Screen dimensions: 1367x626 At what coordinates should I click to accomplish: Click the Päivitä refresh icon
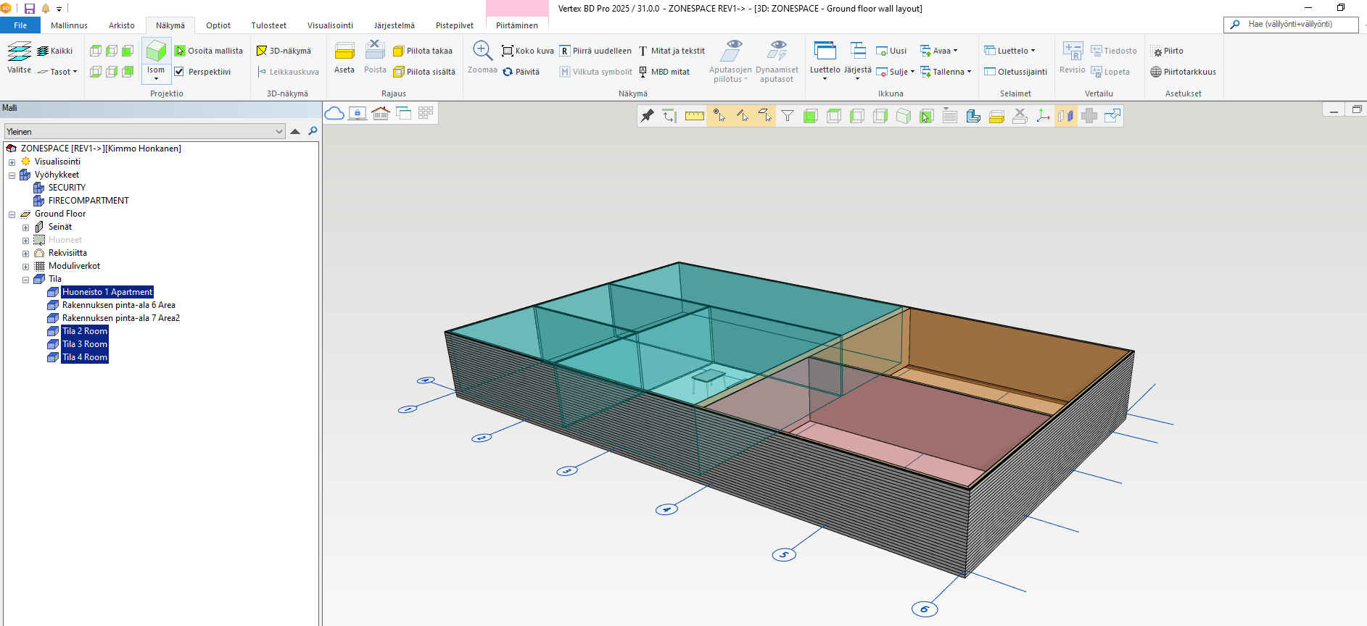[x=508, y=72]
